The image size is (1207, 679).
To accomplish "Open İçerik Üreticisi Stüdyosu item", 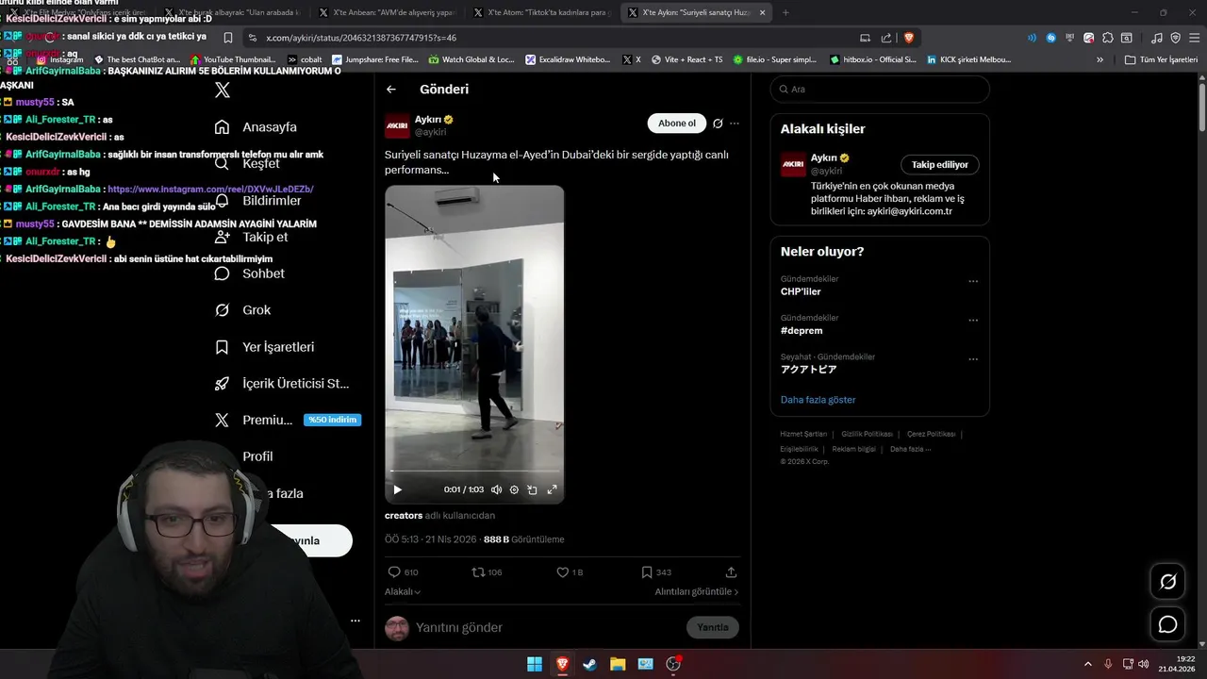I will click(282, 383).
